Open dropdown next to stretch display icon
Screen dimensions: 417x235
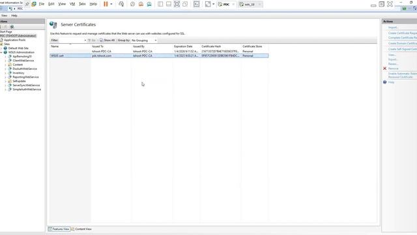coord(213,4)
